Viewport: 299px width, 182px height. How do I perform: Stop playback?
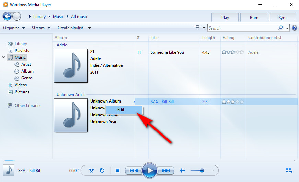click(x=117, y=170)
